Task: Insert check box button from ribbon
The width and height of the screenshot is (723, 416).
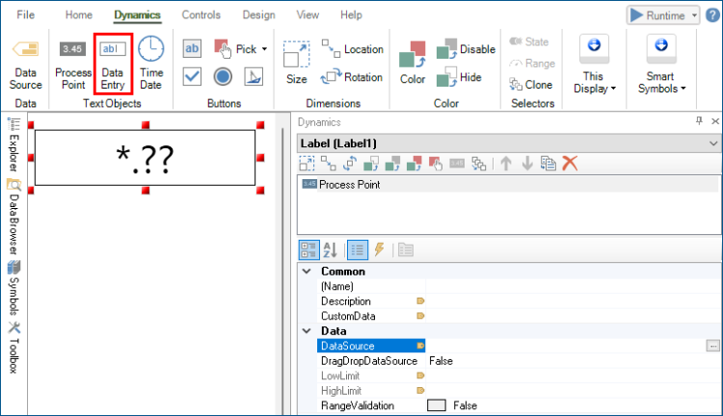Action: pyautogui.click(x=192, y=77)
